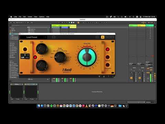Open the View menu

(35, 17)
